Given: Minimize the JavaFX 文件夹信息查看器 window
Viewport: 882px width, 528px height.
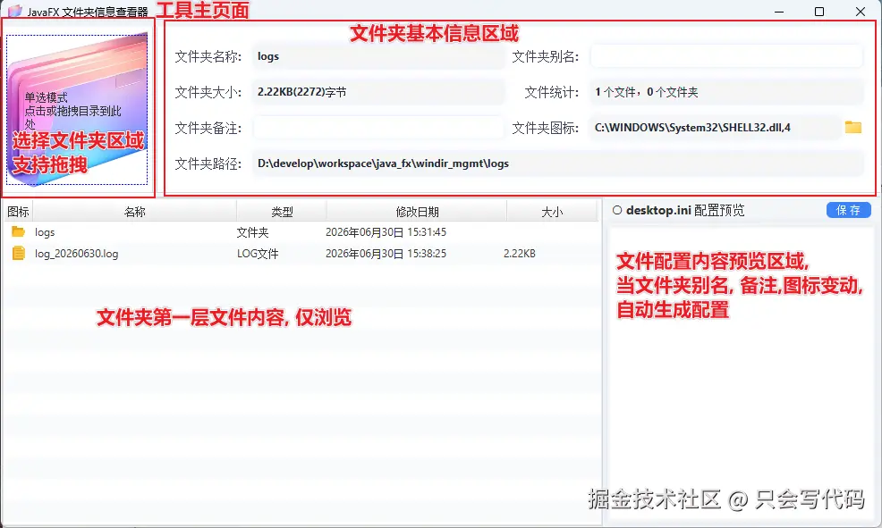Looking at the screenshot, I should point(779,12).
